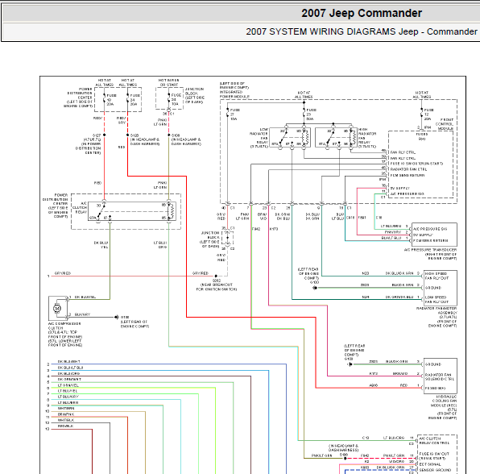Click the small junction block symbol between C1 and C2

pos(227,238)
